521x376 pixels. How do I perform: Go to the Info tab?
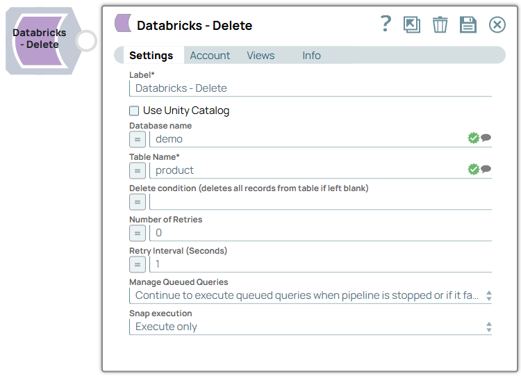coord(311,56)
